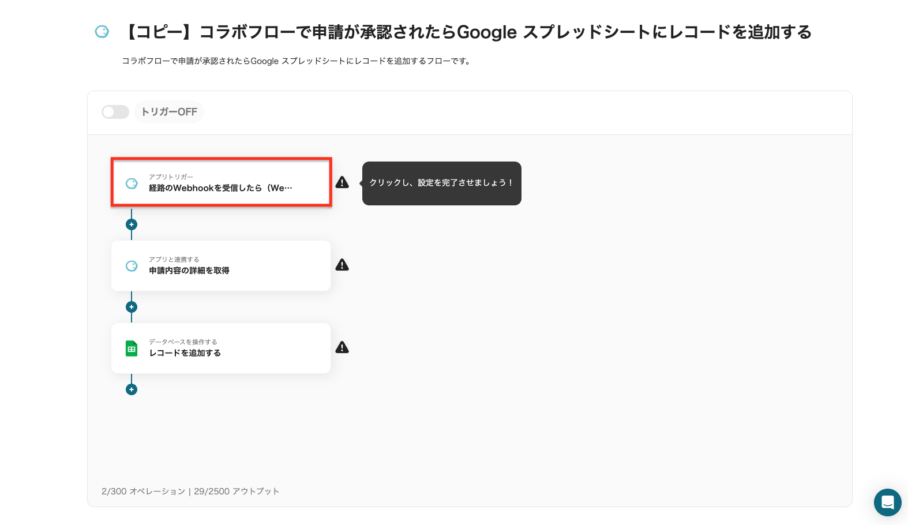This screenshot has width=908, height=525.
Task: Click the Google Sheets icon on the record step
Action: pyautogui.click(x=132, y=348)
